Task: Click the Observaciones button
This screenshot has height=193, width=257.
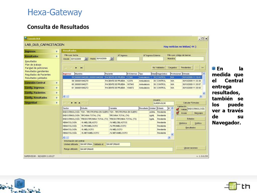Action: point(191,148)
